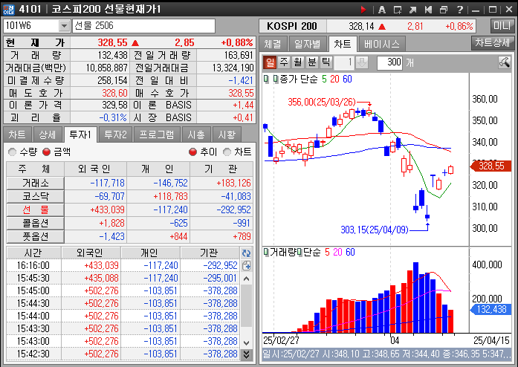518x367 pixels.
Task: Click the 356,00(25/03/26) high label on chart
Action: pos(322,102)
